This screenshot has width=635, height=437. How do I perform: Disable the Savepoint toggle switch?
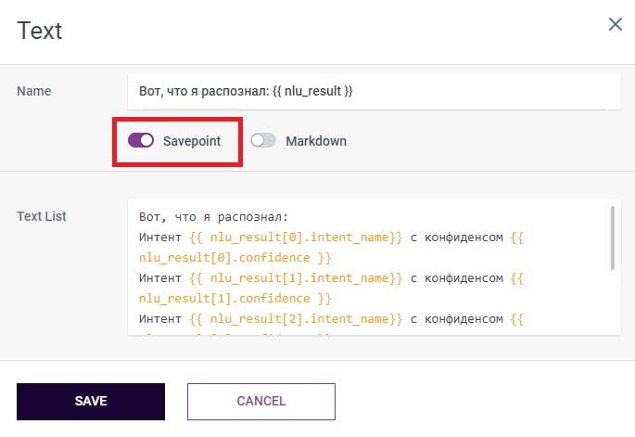(141, 140)
